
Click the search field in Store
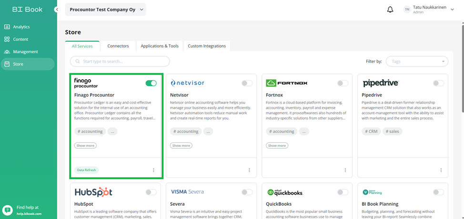click(x=120, y=61)
